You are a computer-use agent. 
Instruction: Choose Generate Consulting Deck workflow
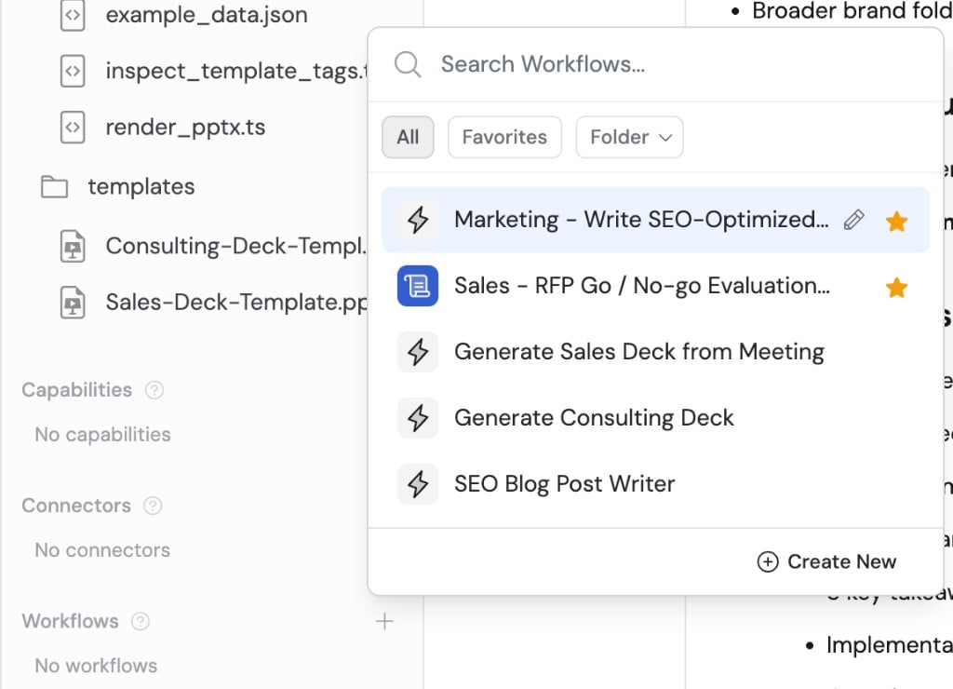[x=655, y=418]
